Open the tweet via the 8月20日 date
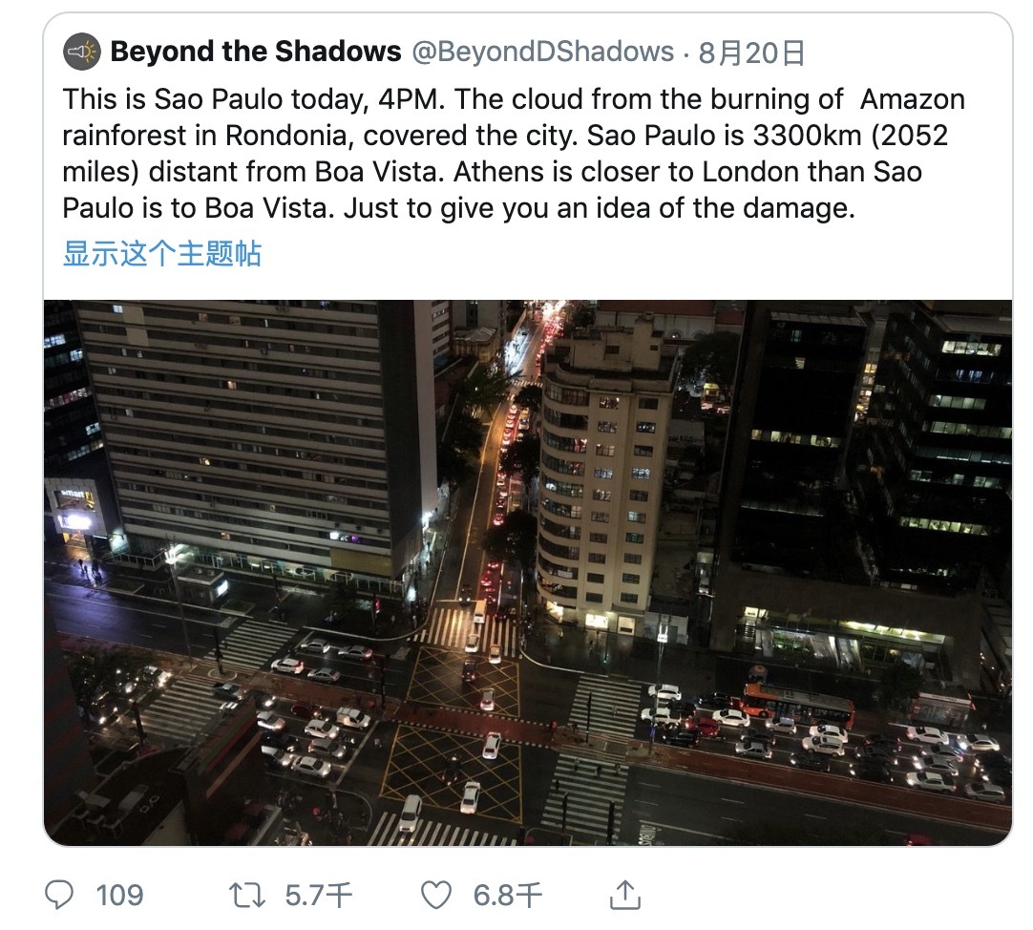The width and height of the screenshot is (1033, 930). (751, 53)
